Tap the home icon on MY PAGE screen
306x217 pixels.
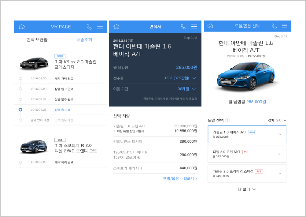22,27
